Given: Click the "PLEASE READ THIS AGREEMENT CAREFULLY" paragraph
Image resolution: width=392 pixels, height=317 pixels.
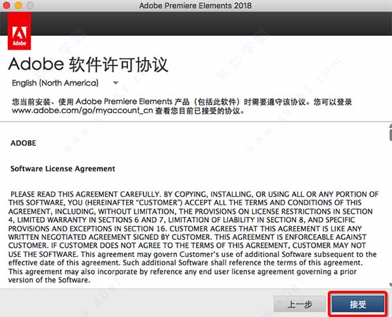Looking at the screenshot, I should (x=193, y=237).
